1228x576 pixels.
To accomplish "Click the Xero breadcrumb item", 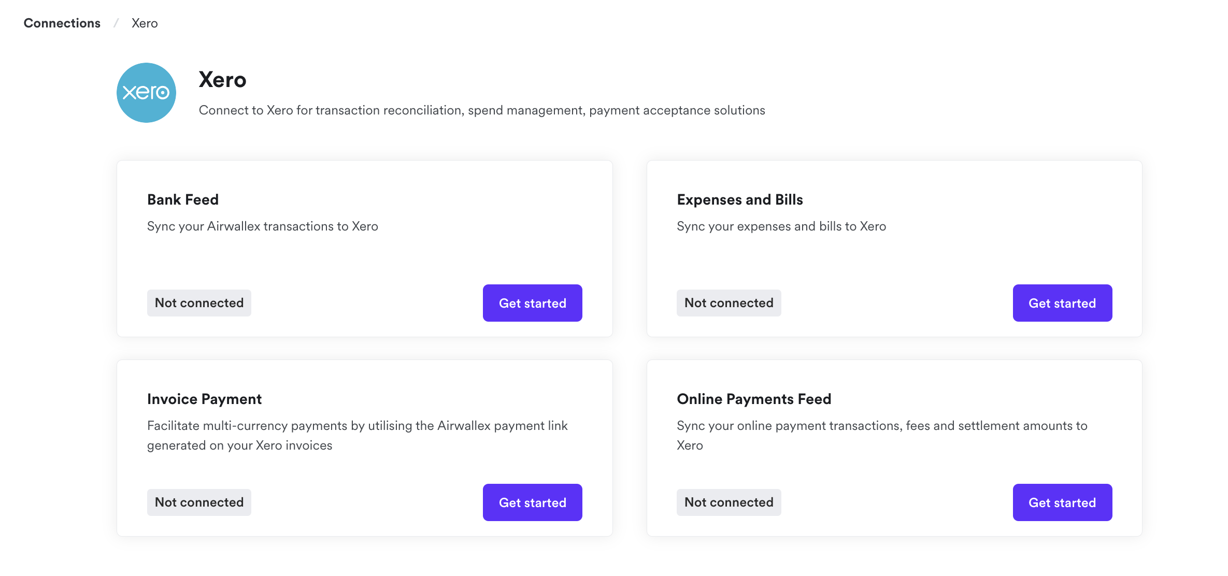I will point(145,23).
